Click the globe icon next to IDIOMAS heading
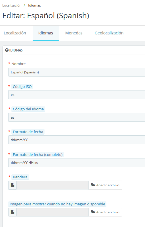This screenshot has height=227, width=145. 7,50
